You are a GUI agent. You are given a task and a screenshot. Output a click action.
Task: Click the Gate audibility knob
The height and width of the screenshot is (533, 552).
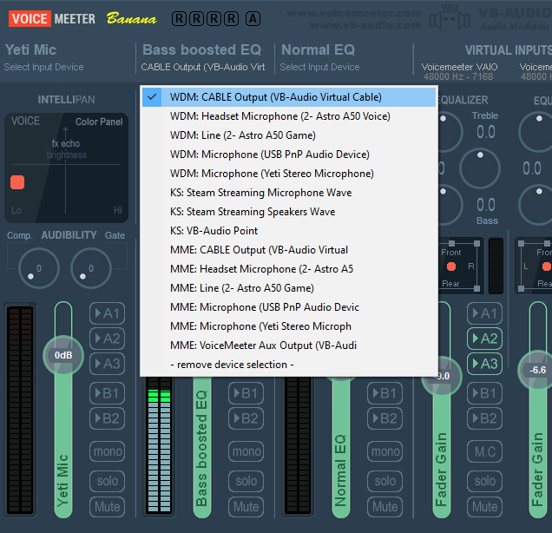(x=91, y=268)
